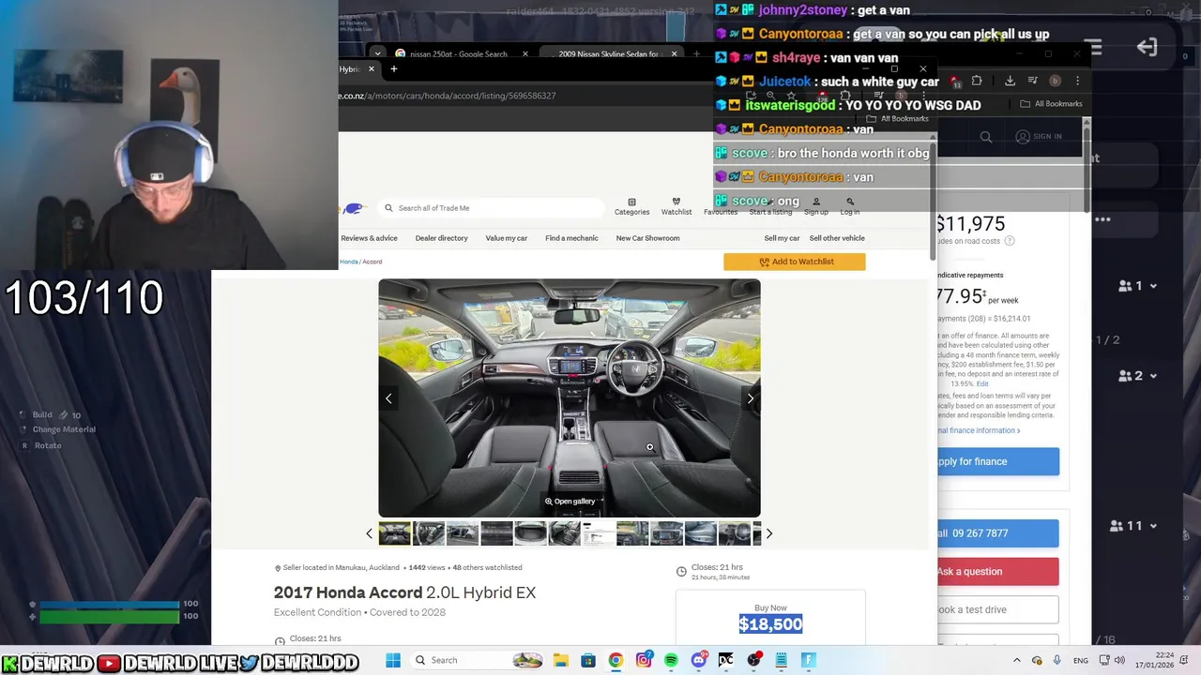Open Chrome three-dot menu
Image resolution: width=1201 pixels, height=675 pixels.
pyautogui.click(x=1077, y=81)
